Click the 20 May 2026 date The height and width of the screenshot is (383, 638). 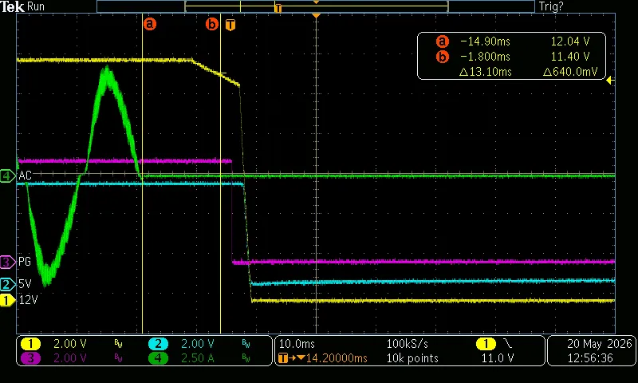[600, 344]
